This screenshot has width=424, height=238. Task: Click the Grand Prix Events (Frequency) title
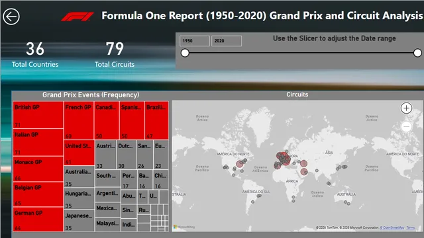(x=91, y=95)
